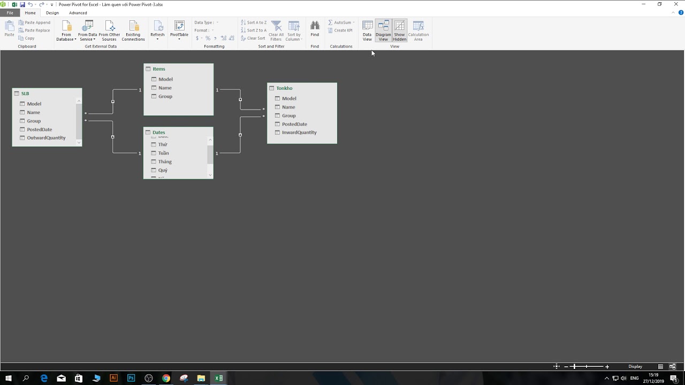Open Google Chrome from the taskbar
This screenshot has height=385, width=685.
(166, 378)
